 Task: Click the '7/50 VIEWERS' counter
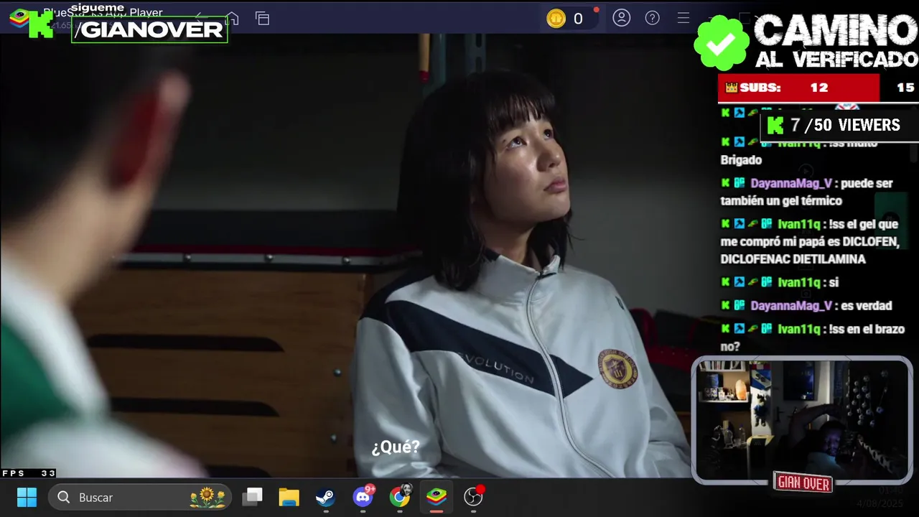coord(839,126)
